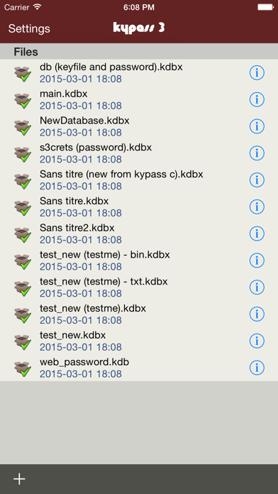Click database box icon beside main.kdbx
278x494 pixels.
click(x=23, y=101)
